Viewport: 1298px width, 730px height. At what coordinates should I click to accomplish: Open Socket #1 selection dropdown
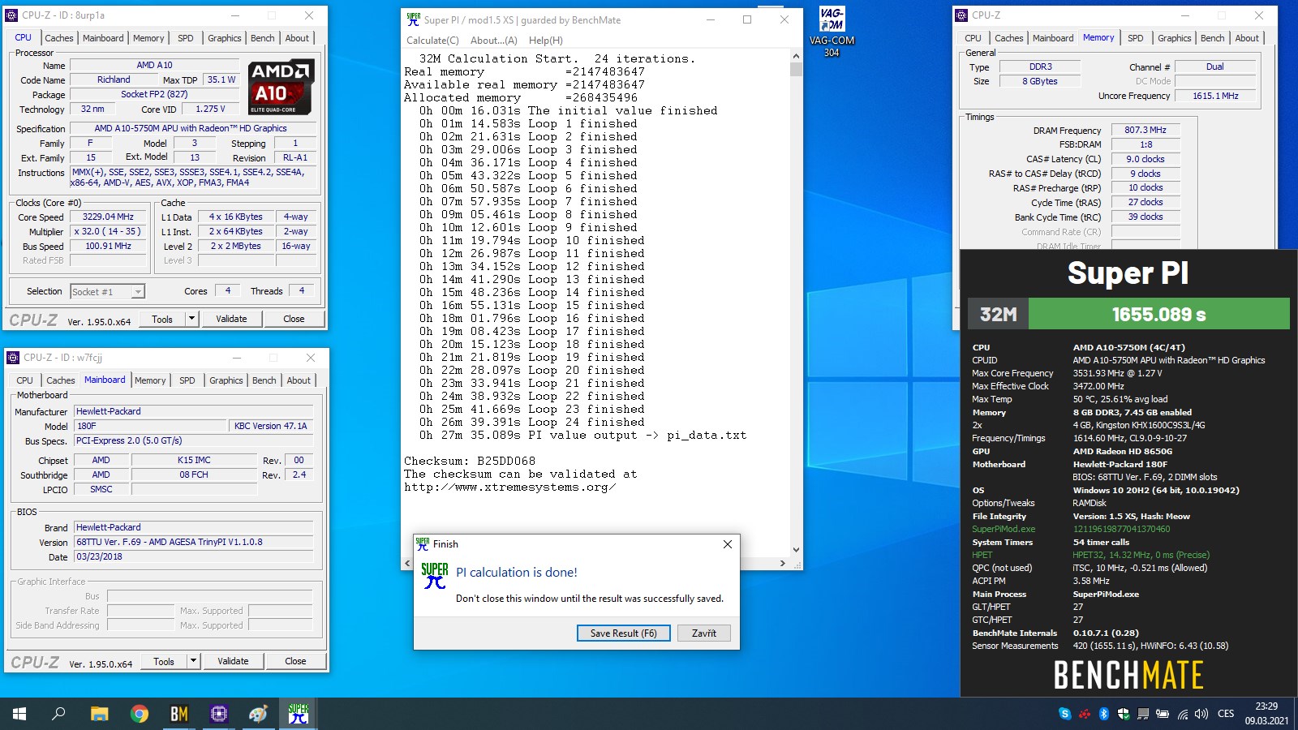[x=107, y=292]
